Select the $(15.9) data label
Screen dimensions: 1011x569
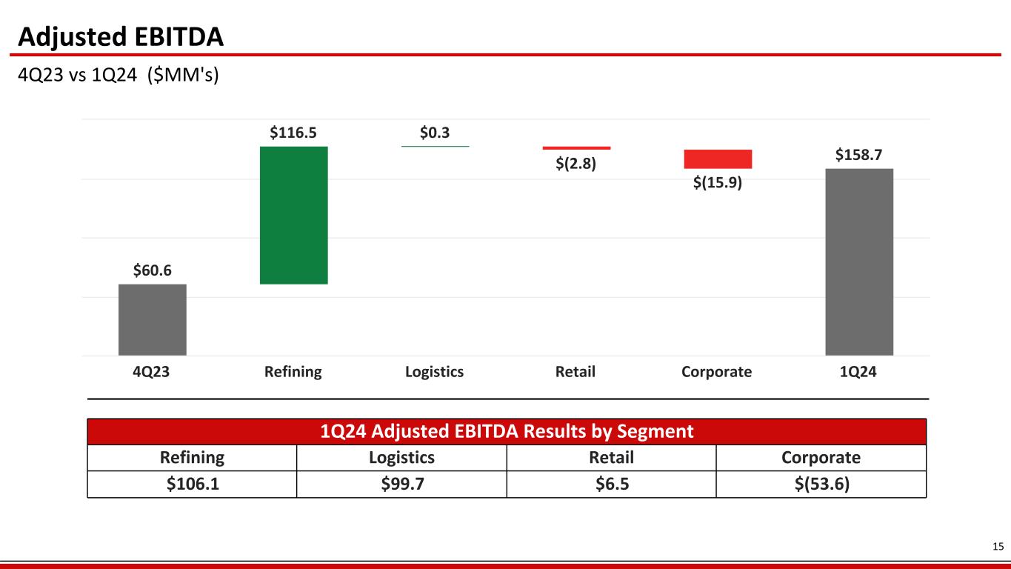point(717,182)
